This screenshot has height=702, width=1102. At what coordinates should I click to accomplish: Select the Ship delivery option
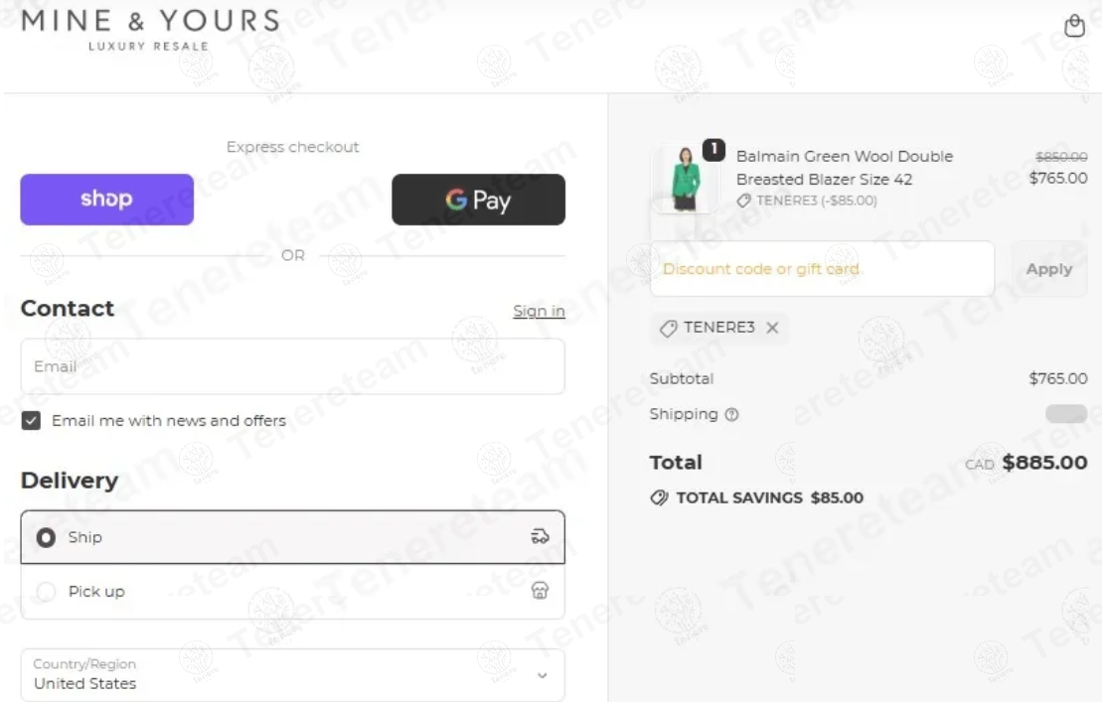(47, 537)
